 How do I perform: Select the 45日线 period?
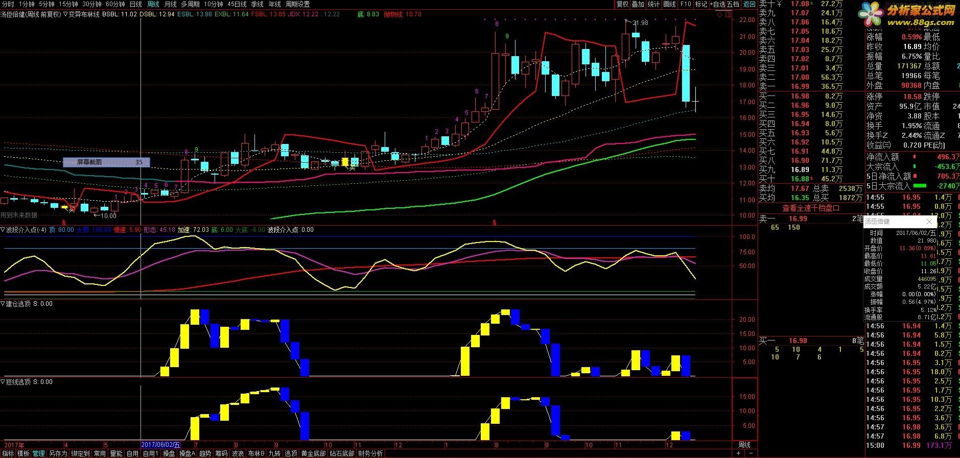237,4
